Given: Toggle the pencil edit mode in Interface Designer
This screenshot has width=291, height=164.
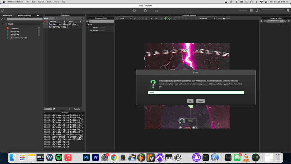Looking at the screenshot, I should click(135, 18).
